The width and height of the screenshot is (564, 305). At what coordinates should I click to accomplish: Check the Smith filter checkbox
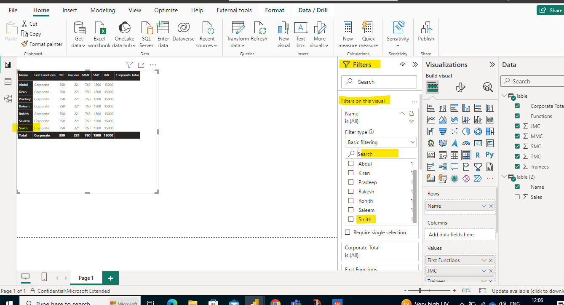pyautogui.click(x=351, y=219)
